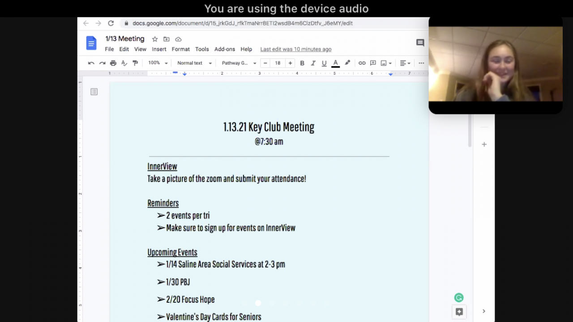Screen dimensions: 573x322
Task: Print the document using printer icon
Action: tap(113, 63)
